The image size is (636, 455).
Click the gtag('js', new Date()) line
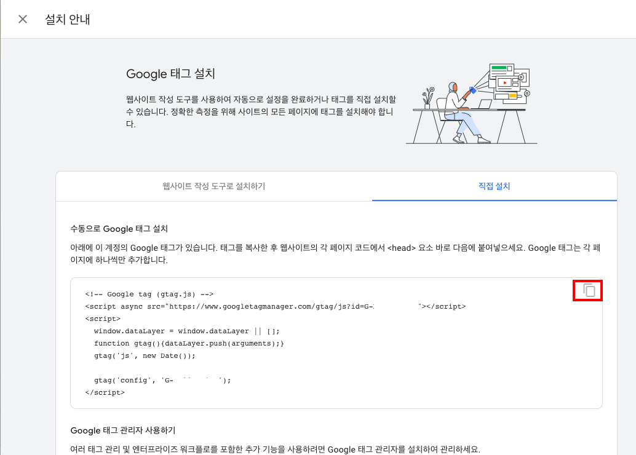[x=145, y=355]
